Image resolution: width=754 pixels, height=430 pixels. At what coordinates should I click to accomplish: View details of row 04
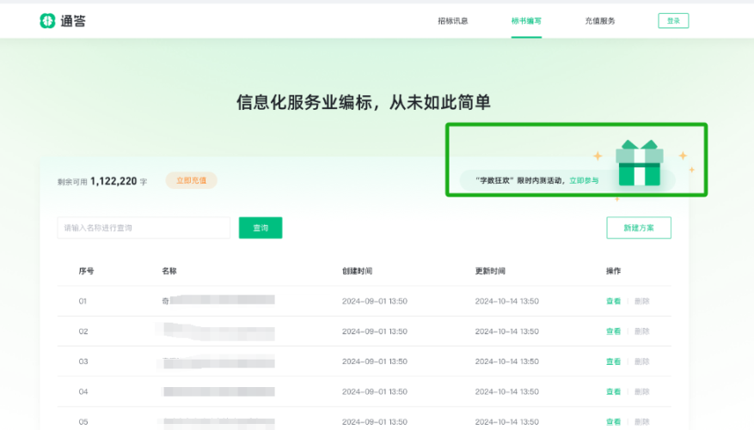[x=613, y=391]
